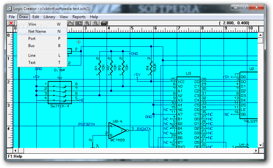Viewport: 273px width, 168px height.
Task: Click the R1 resistor symbol
Action: tap(100, 68)
